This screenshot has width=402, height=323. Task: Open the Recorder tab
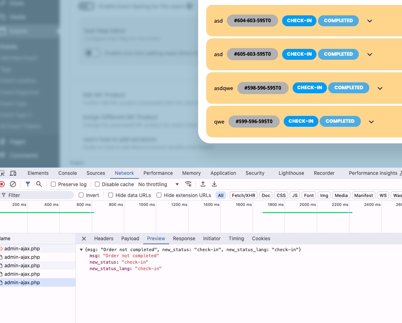[x=324, y=173]
